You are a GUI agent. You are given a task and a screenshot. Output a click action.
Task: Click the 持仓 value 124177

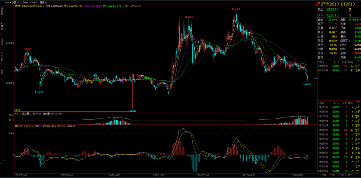(333, 32)
